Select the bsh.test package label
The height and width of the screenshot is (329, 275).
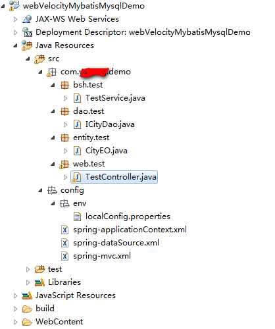pyautogui.click(x=88, y=85)
